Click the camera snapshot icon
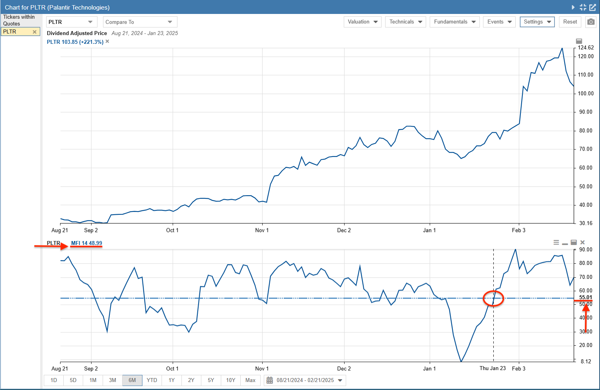 coord(591,22)
